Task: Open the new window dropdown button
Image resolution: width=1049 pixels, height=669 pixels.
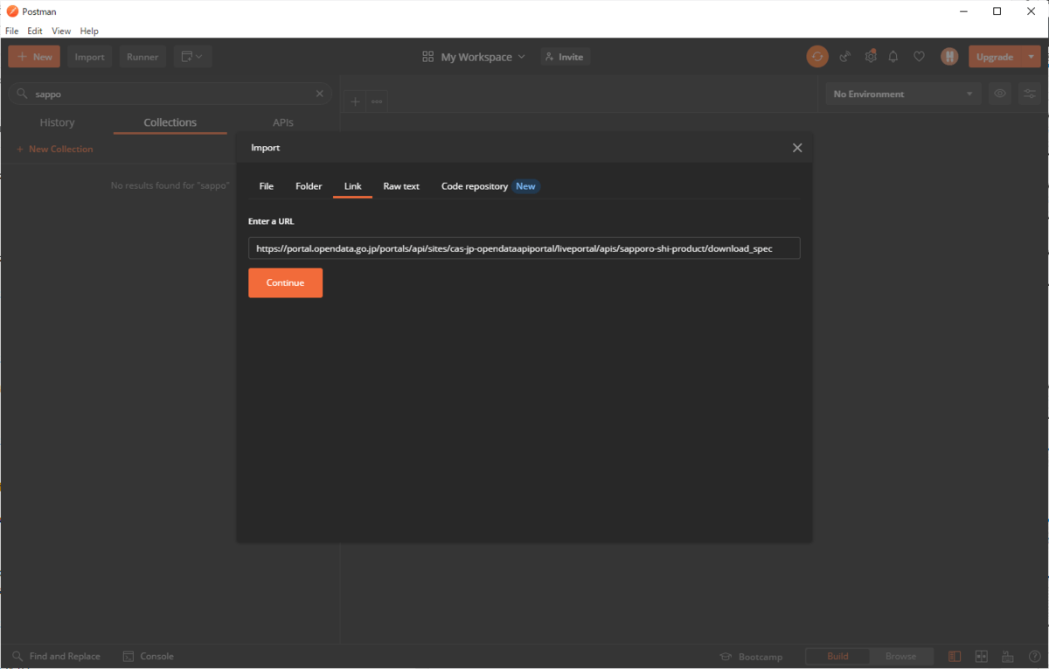Action: [x=192, y=57]
